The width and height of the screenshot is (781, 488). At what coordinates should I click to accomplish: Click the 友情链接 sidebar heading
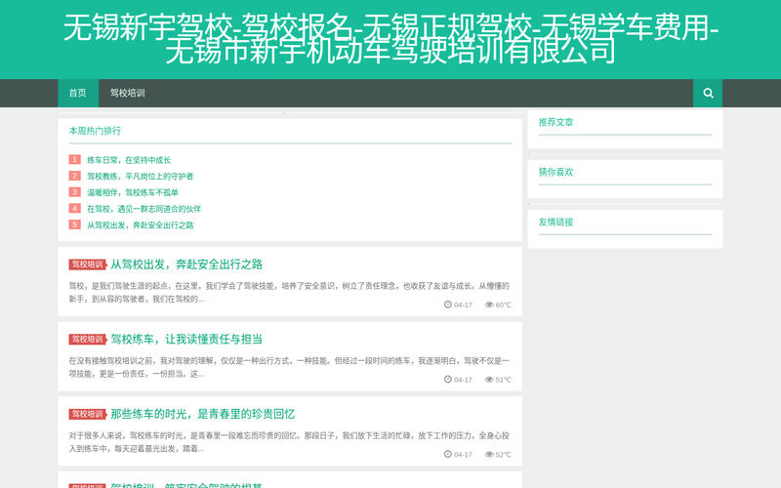tap(555, 223)
